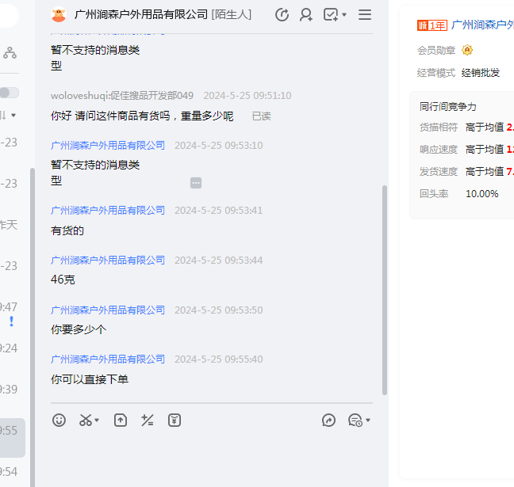The height and width of the screenshot is (487, 514).
Task: Click the upload file icon
Action: [120, 420]
